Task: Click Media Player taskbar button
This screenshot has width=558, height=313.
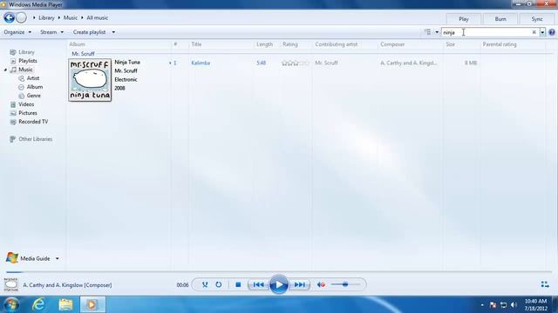Action: point(92,304)
